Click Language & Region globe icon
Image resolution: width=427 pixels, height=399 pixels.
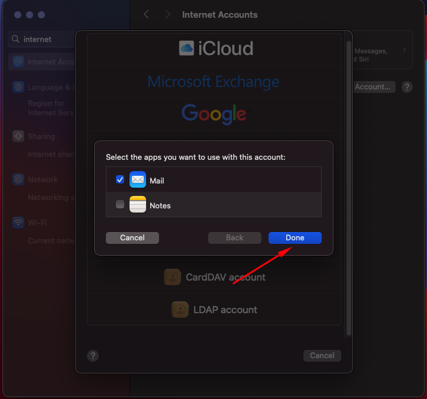click(x=18, y=87)
